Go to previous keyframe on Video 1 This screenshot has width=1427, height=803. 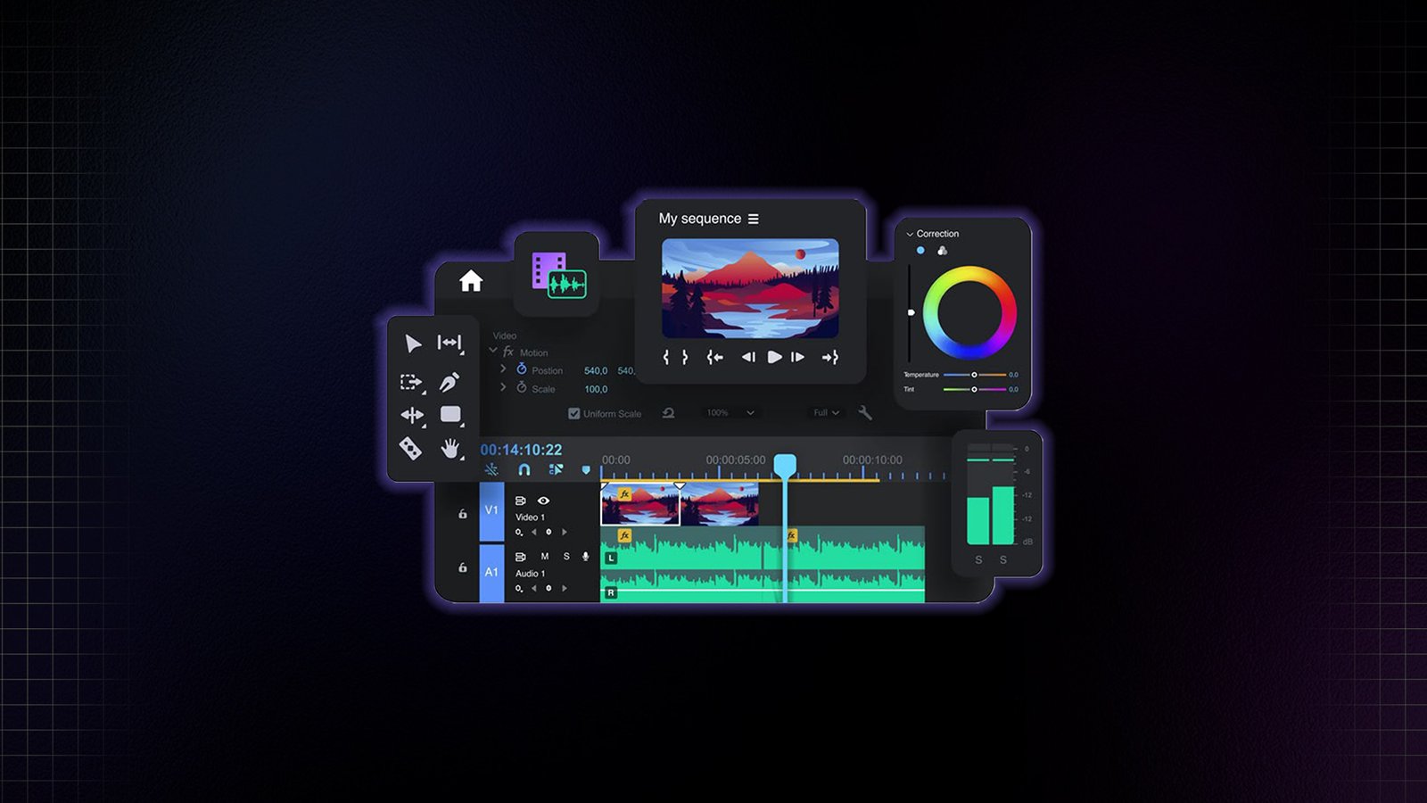click(x=534, y=532)
